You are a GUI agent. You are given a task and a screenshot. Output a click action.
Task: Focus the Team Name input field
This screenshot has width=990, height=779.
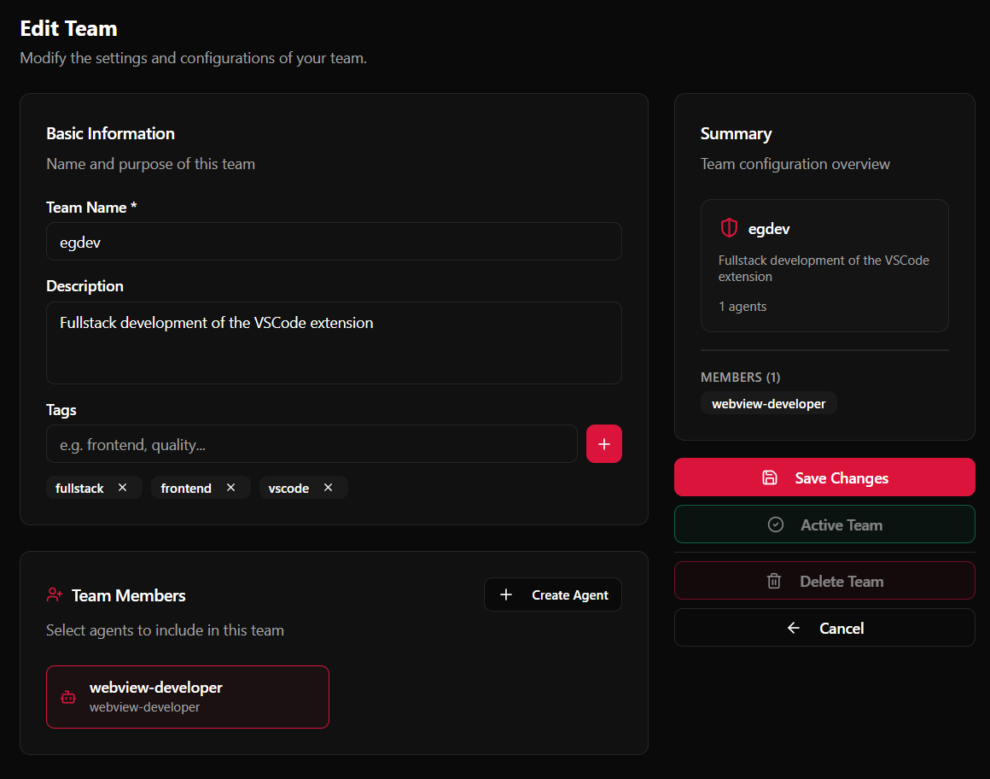[x=334, y=242]
